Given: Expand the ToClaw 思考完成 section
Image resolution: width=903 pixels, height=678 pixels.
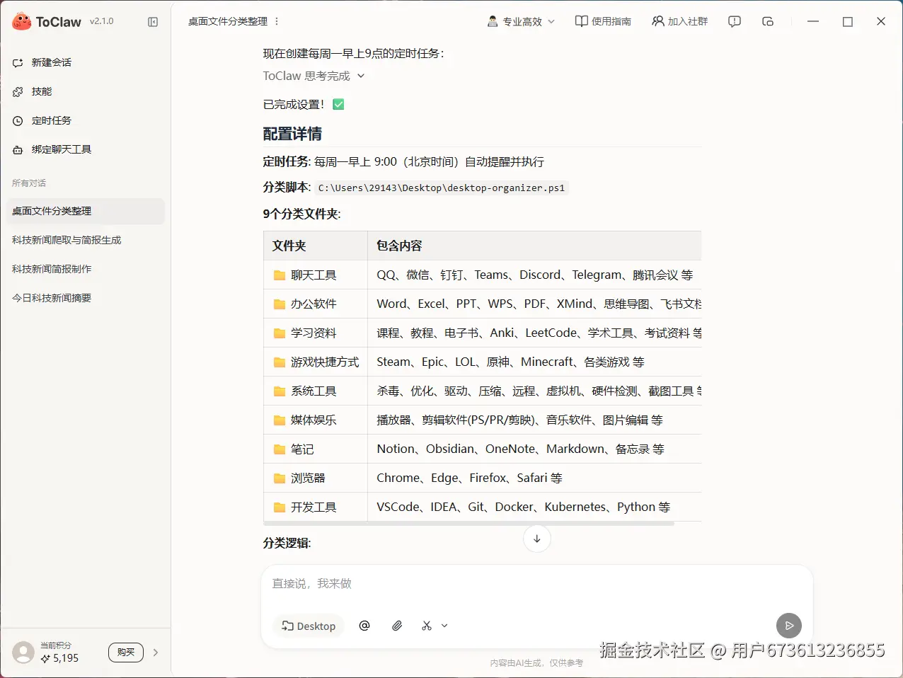Looking at the screenshot, I should pyautogui.click(x=314, y=76).
